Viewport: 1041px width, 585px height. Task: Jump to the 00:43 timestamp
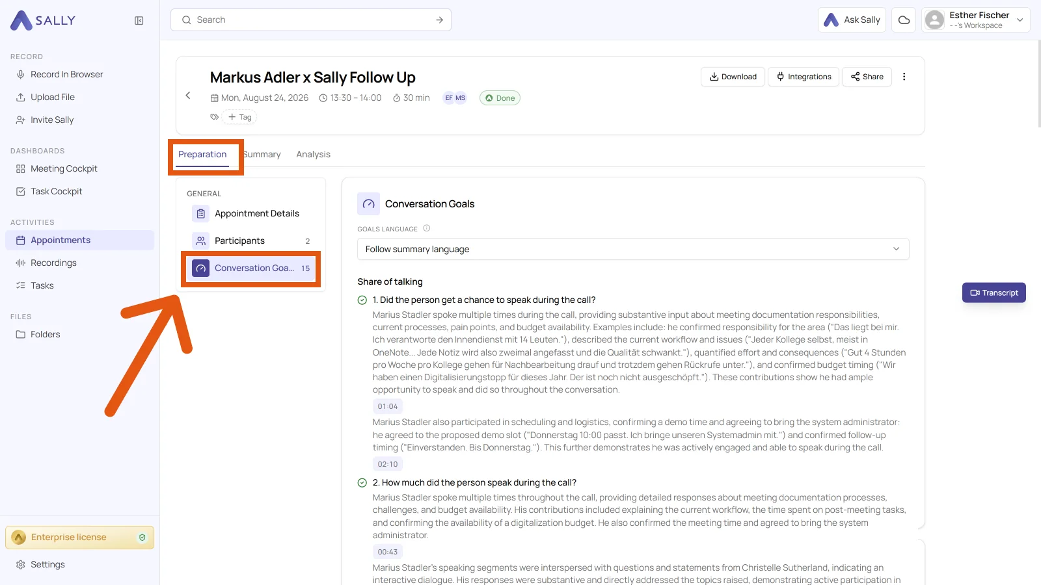(x=388, y=552)
